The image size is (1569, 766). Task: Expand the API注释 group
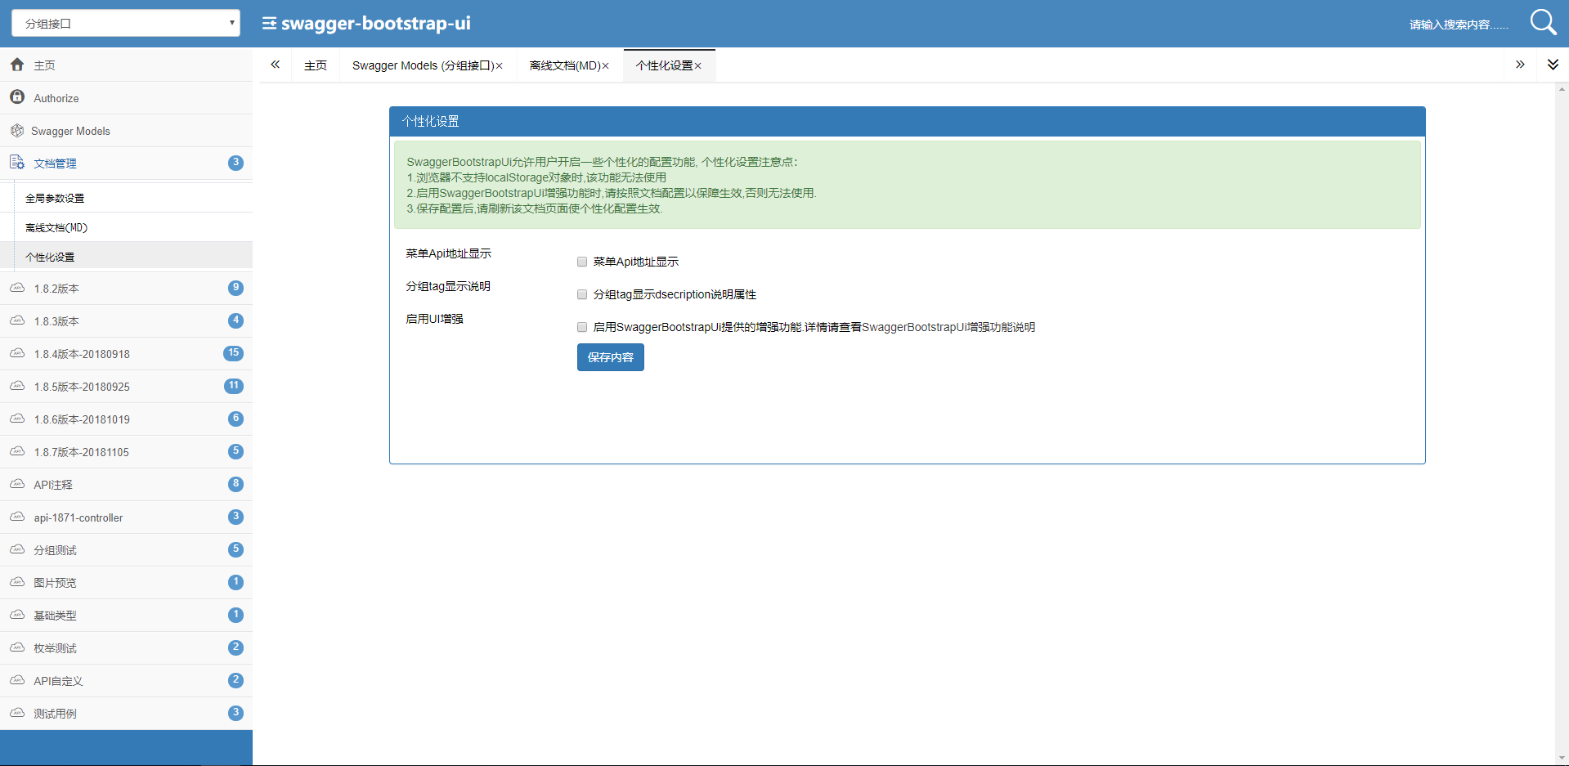point(126,484)
